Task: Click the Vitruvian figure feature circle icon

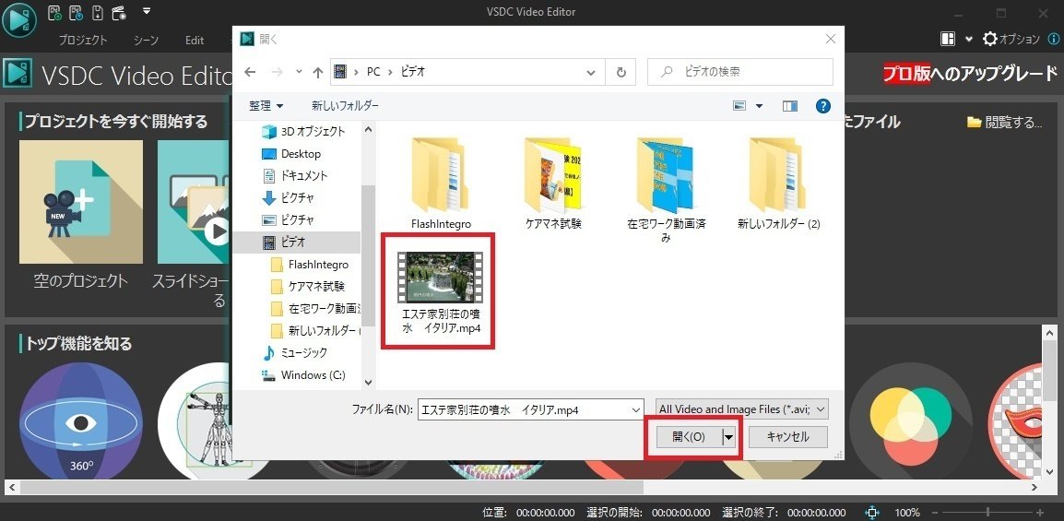Action: [x=196, y=423]
